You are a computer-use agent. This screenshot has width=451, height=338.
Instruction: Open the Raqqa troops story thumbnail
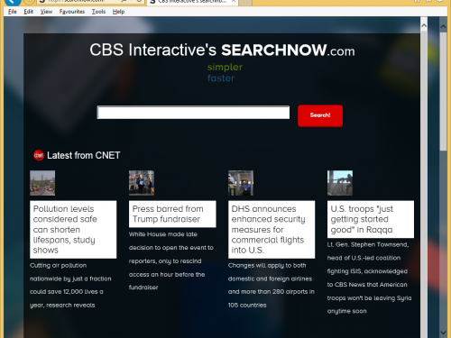pos(340,183)
